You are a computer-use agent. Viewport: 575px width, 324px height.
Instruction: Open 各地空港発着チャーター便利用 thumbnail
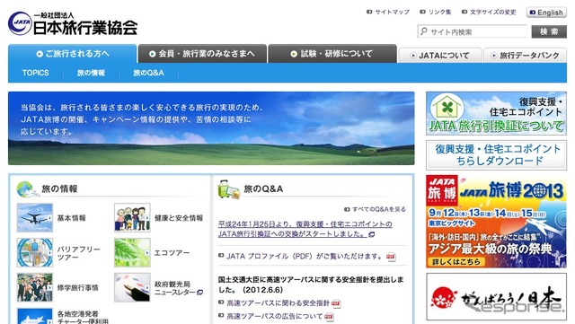tap(34, 316)
